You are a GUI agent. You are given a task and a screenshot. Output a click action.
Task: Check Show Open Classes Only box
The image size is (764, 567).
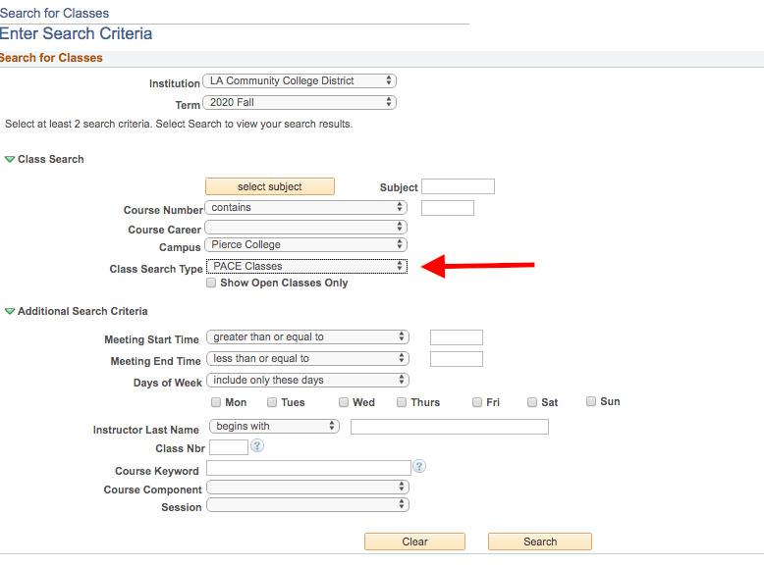click(211, 283)
